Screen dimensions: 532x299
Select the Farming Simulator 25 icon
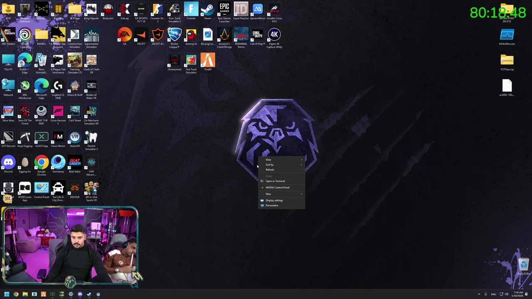(75, 64)
